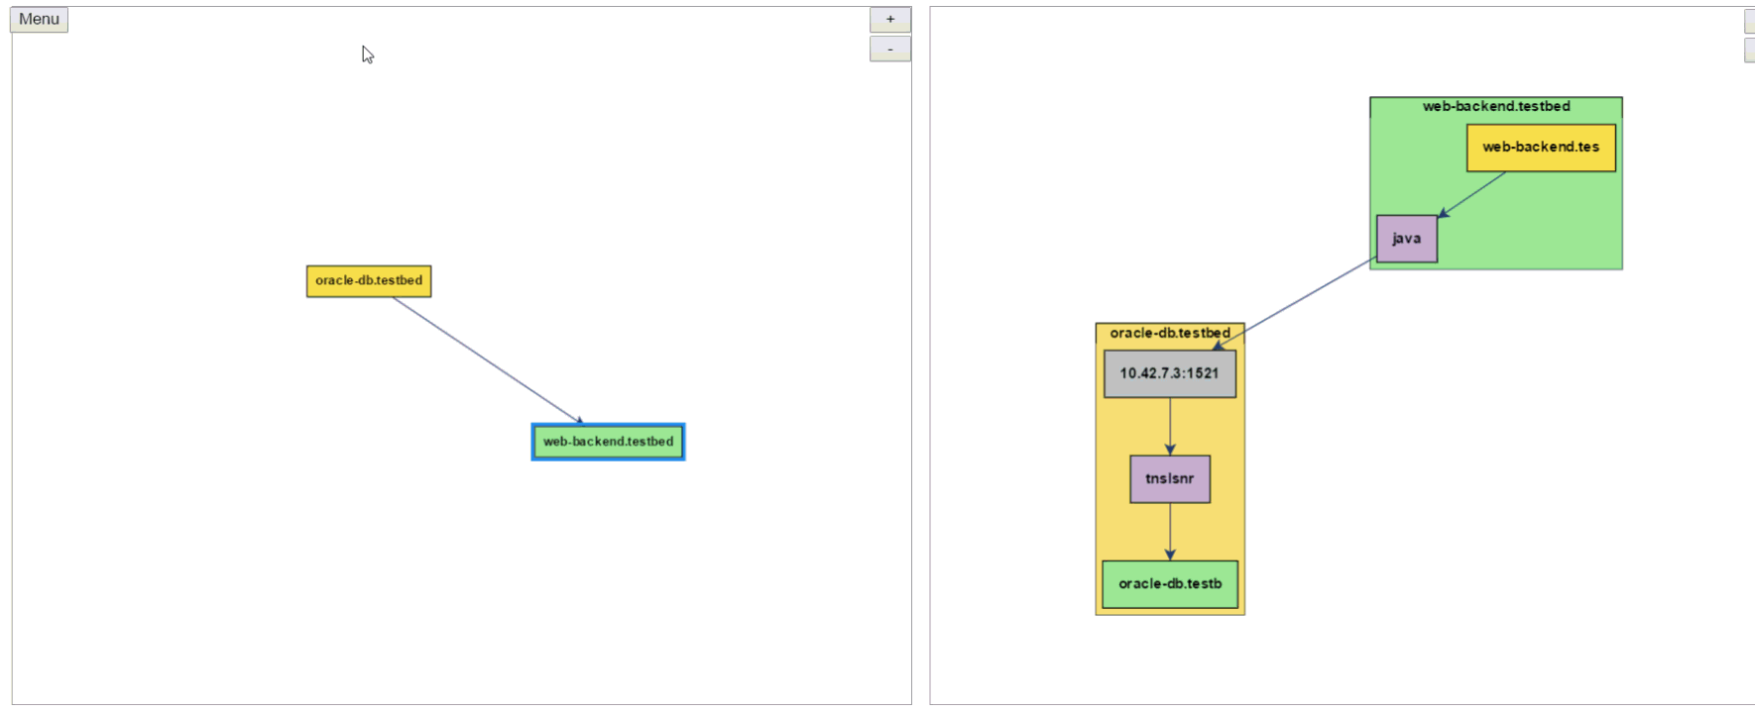Viewport: 1755px width, 713px height.
Task: Click the lower partially visible button in right panel
Action: (1749, 50)
